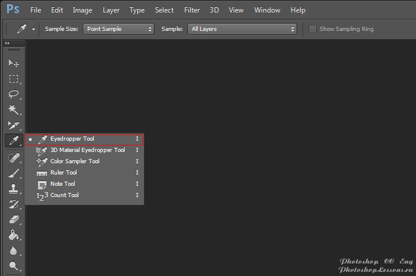Select the Eraser tool

pyautogui.click(x=14, y=220)
